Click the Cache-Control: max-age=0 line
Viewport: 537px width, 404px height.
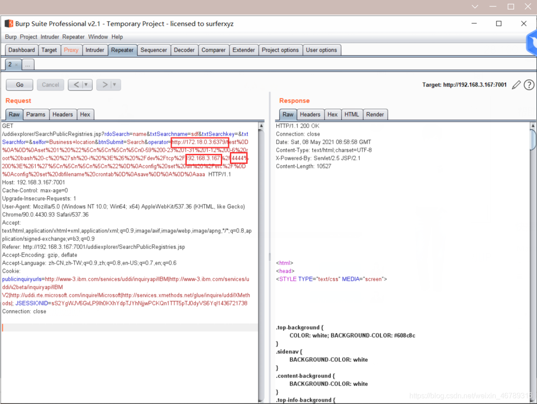point(35,191)
